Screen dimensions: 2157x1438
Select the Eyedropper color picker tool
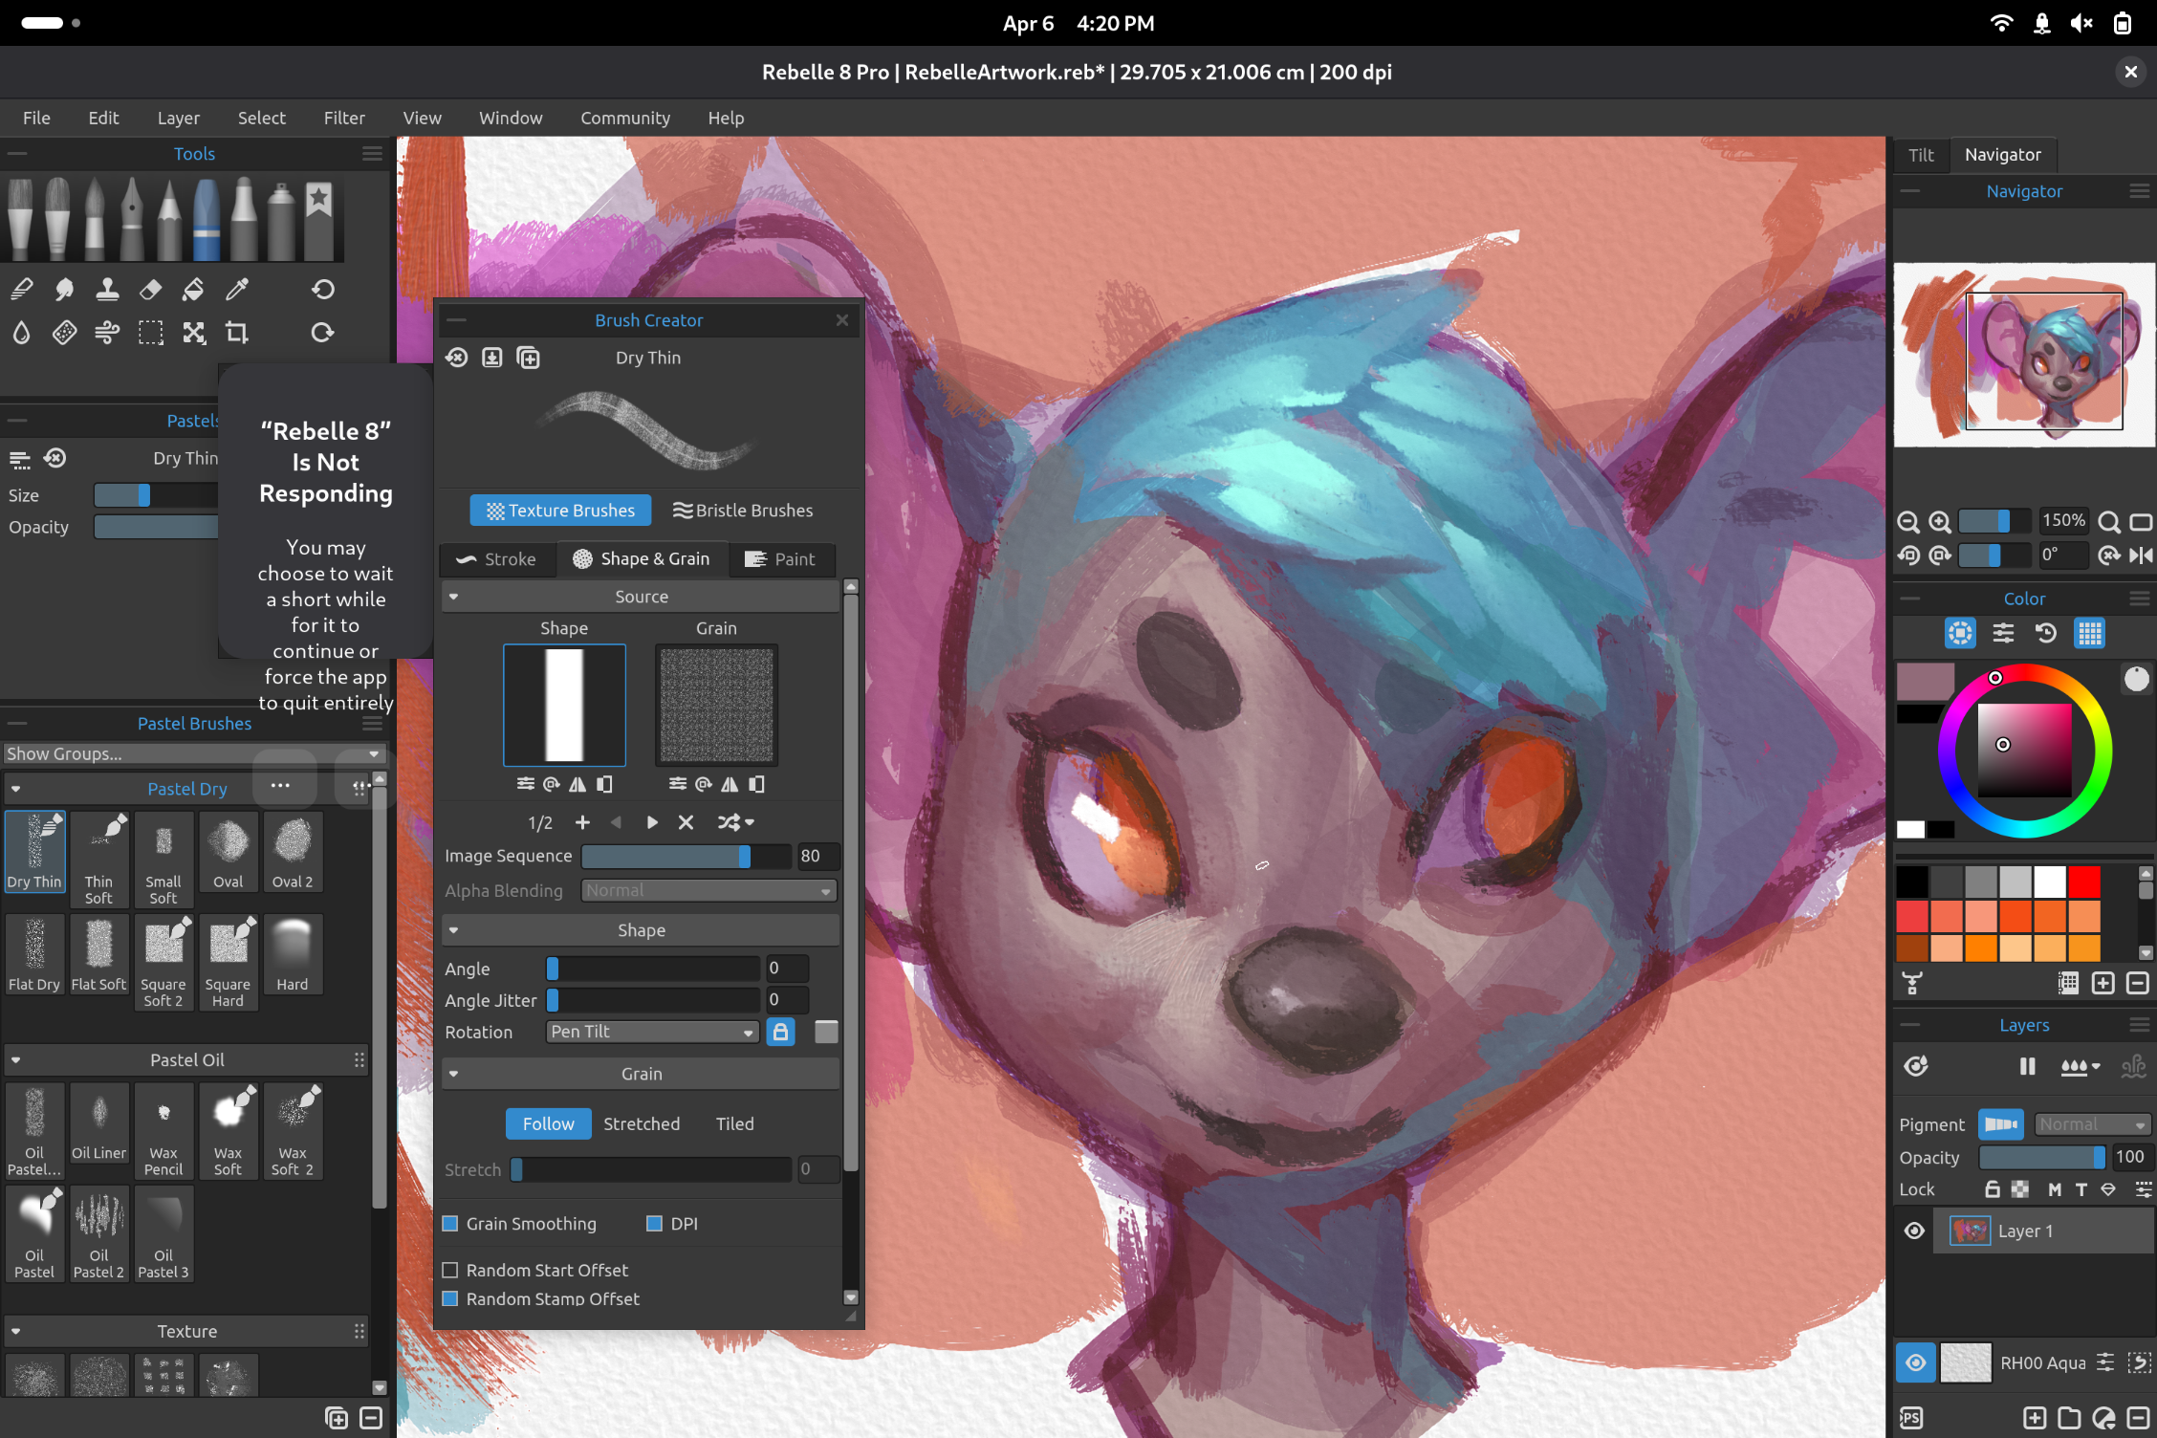click(x=236, y=289)
